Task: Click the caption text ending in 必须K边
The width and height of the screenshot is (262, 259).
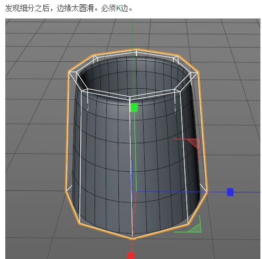Action: tap(69, 8)
